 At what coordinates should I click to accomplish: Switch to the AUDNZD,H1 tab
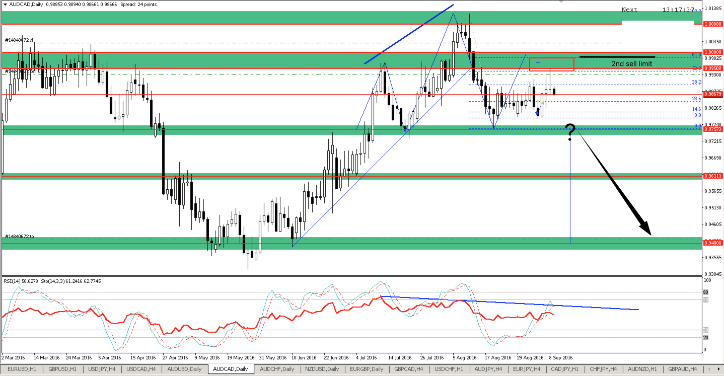tap(642, 369)
